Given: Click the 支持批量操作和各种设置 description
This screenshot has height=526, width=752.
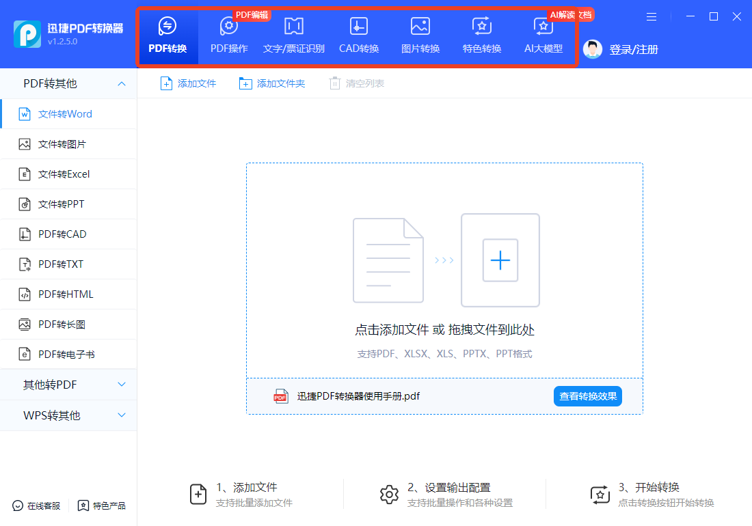Looking at the screenshot, I should coord(460,503).
